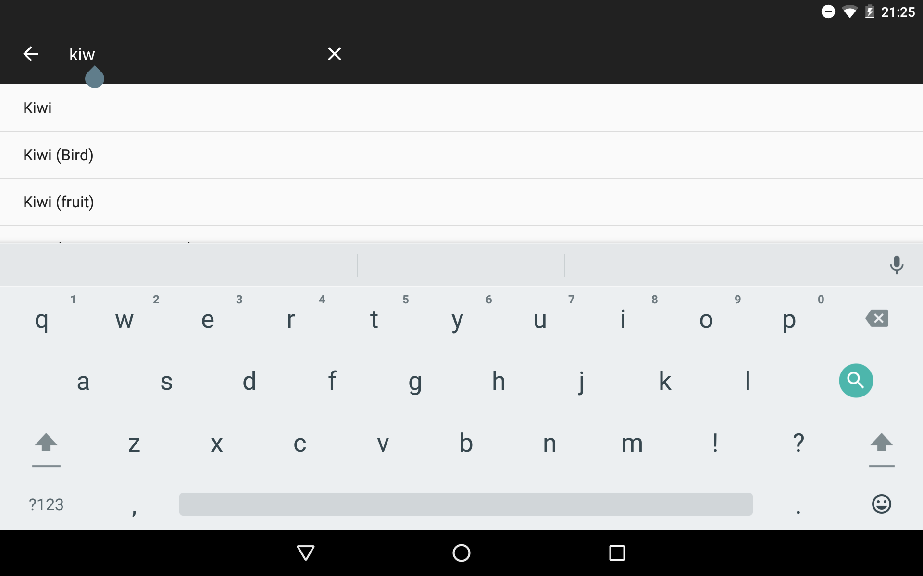Viewport: 923px width, 576px height.
Task: Tap the microphone voice input icon
Action: pos(896,265)
